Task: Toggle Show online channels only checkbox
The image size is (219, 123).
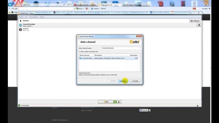Action: (x=79, y=52)
